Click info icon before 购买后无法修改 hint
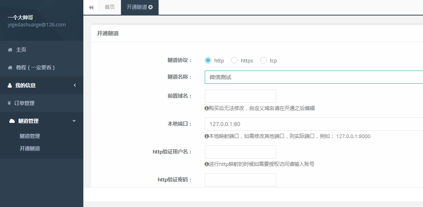This screenshot has width=423, height=207. click(207, 109)
